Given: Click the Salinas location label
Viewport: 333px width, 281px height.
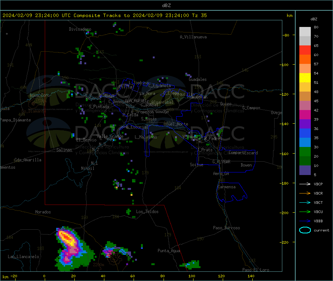Looking at the screenshot, I should tap(64, 150).
